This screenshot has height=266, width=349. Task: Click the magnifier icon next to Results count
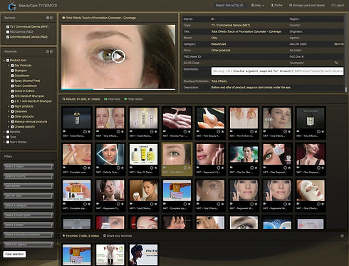(x=64, y=99)
